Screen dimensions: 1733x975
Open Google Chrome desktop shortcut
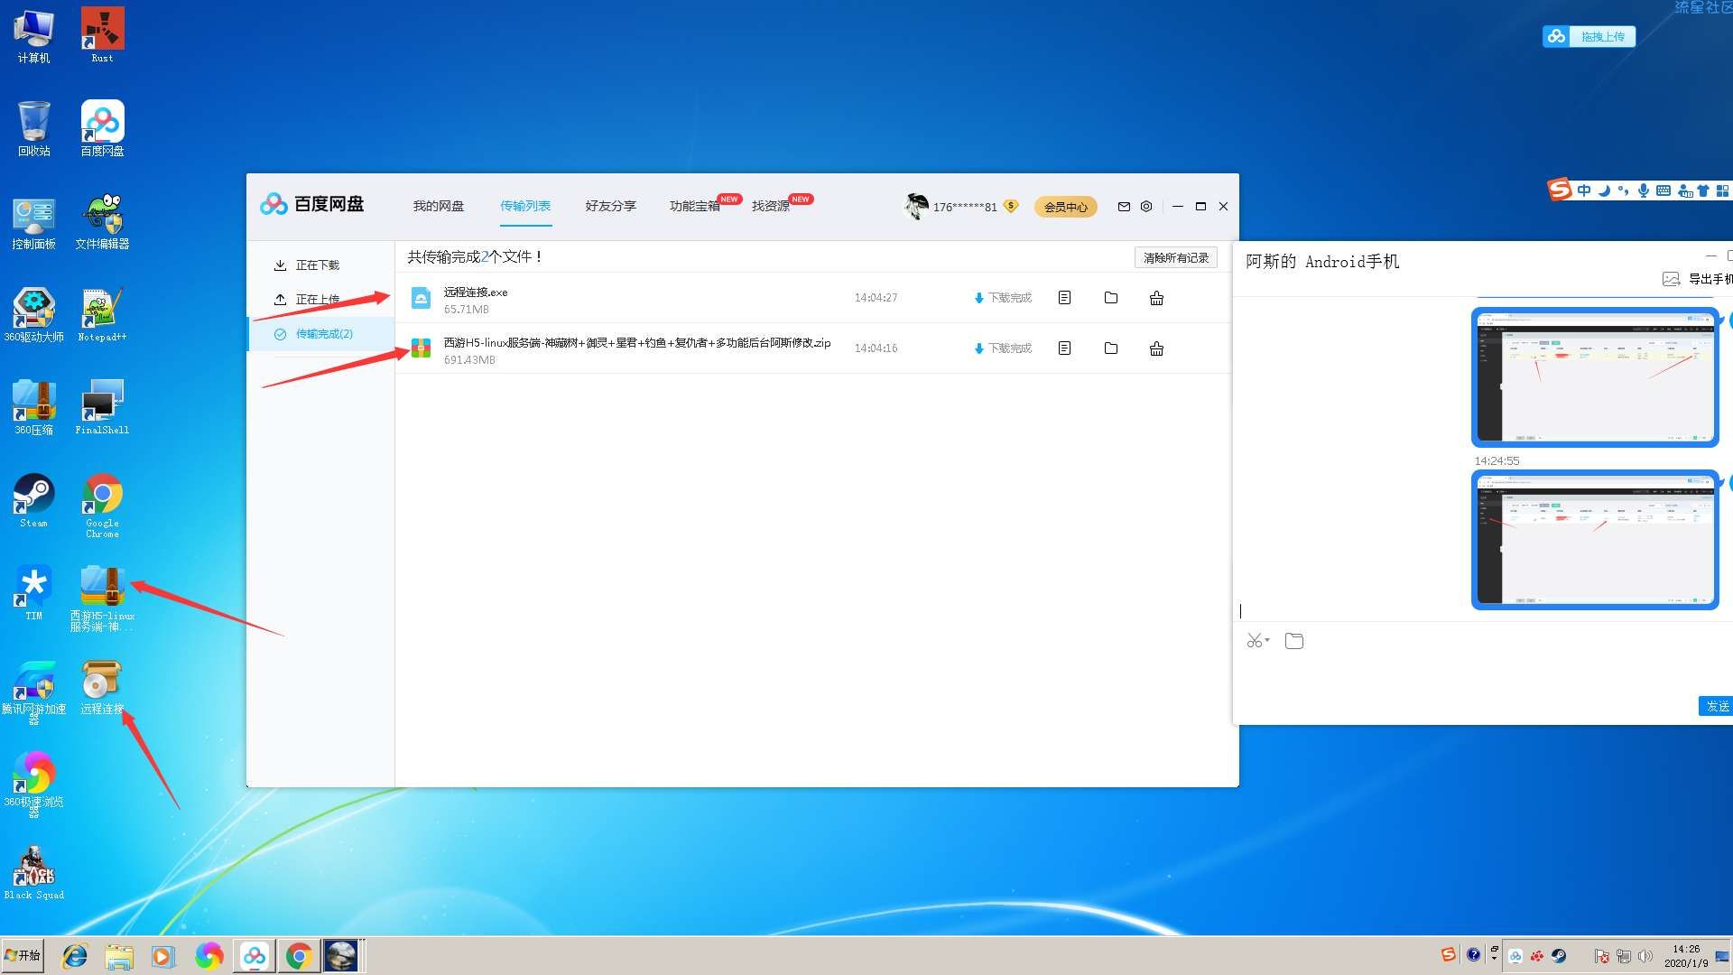point(102,506)
